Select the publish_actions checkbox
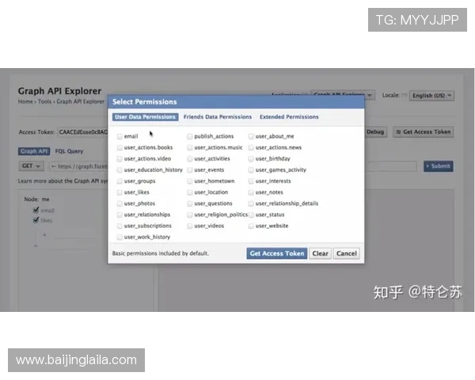Image resolution: width=475 pixels, height=380 pixels. click(190, 136)
